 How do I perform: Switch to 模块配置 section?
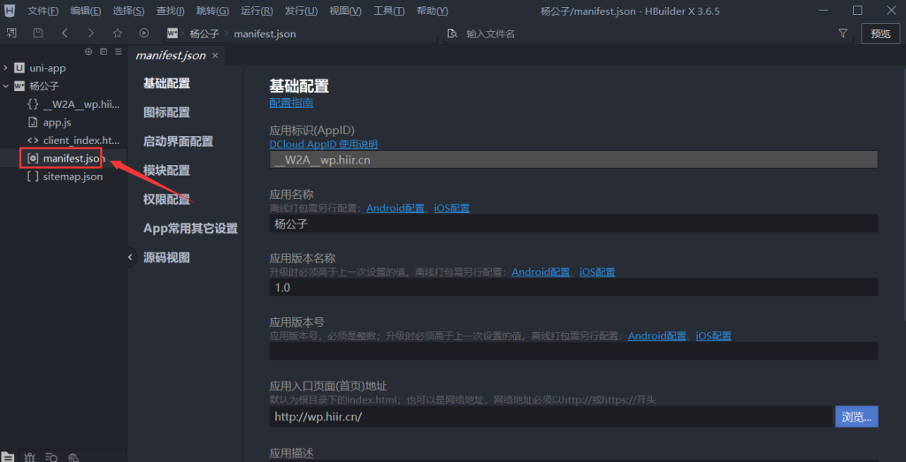[167, 170]
